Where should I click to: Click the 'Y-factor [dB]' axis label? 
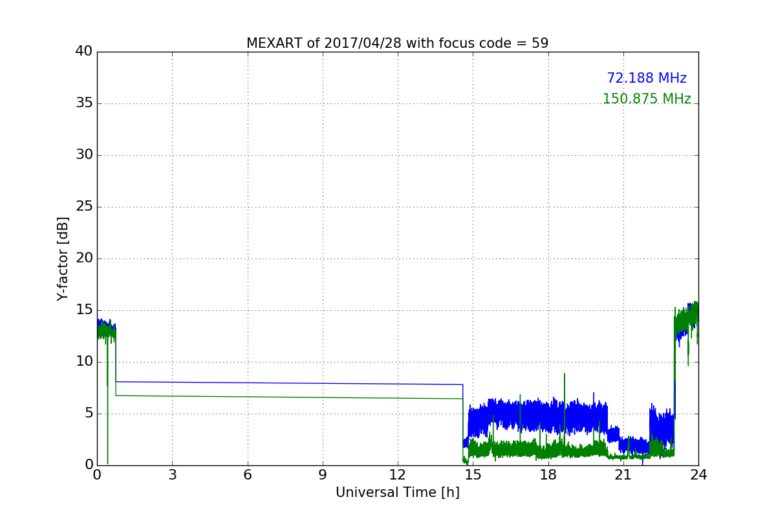click(x=62, y=258)
